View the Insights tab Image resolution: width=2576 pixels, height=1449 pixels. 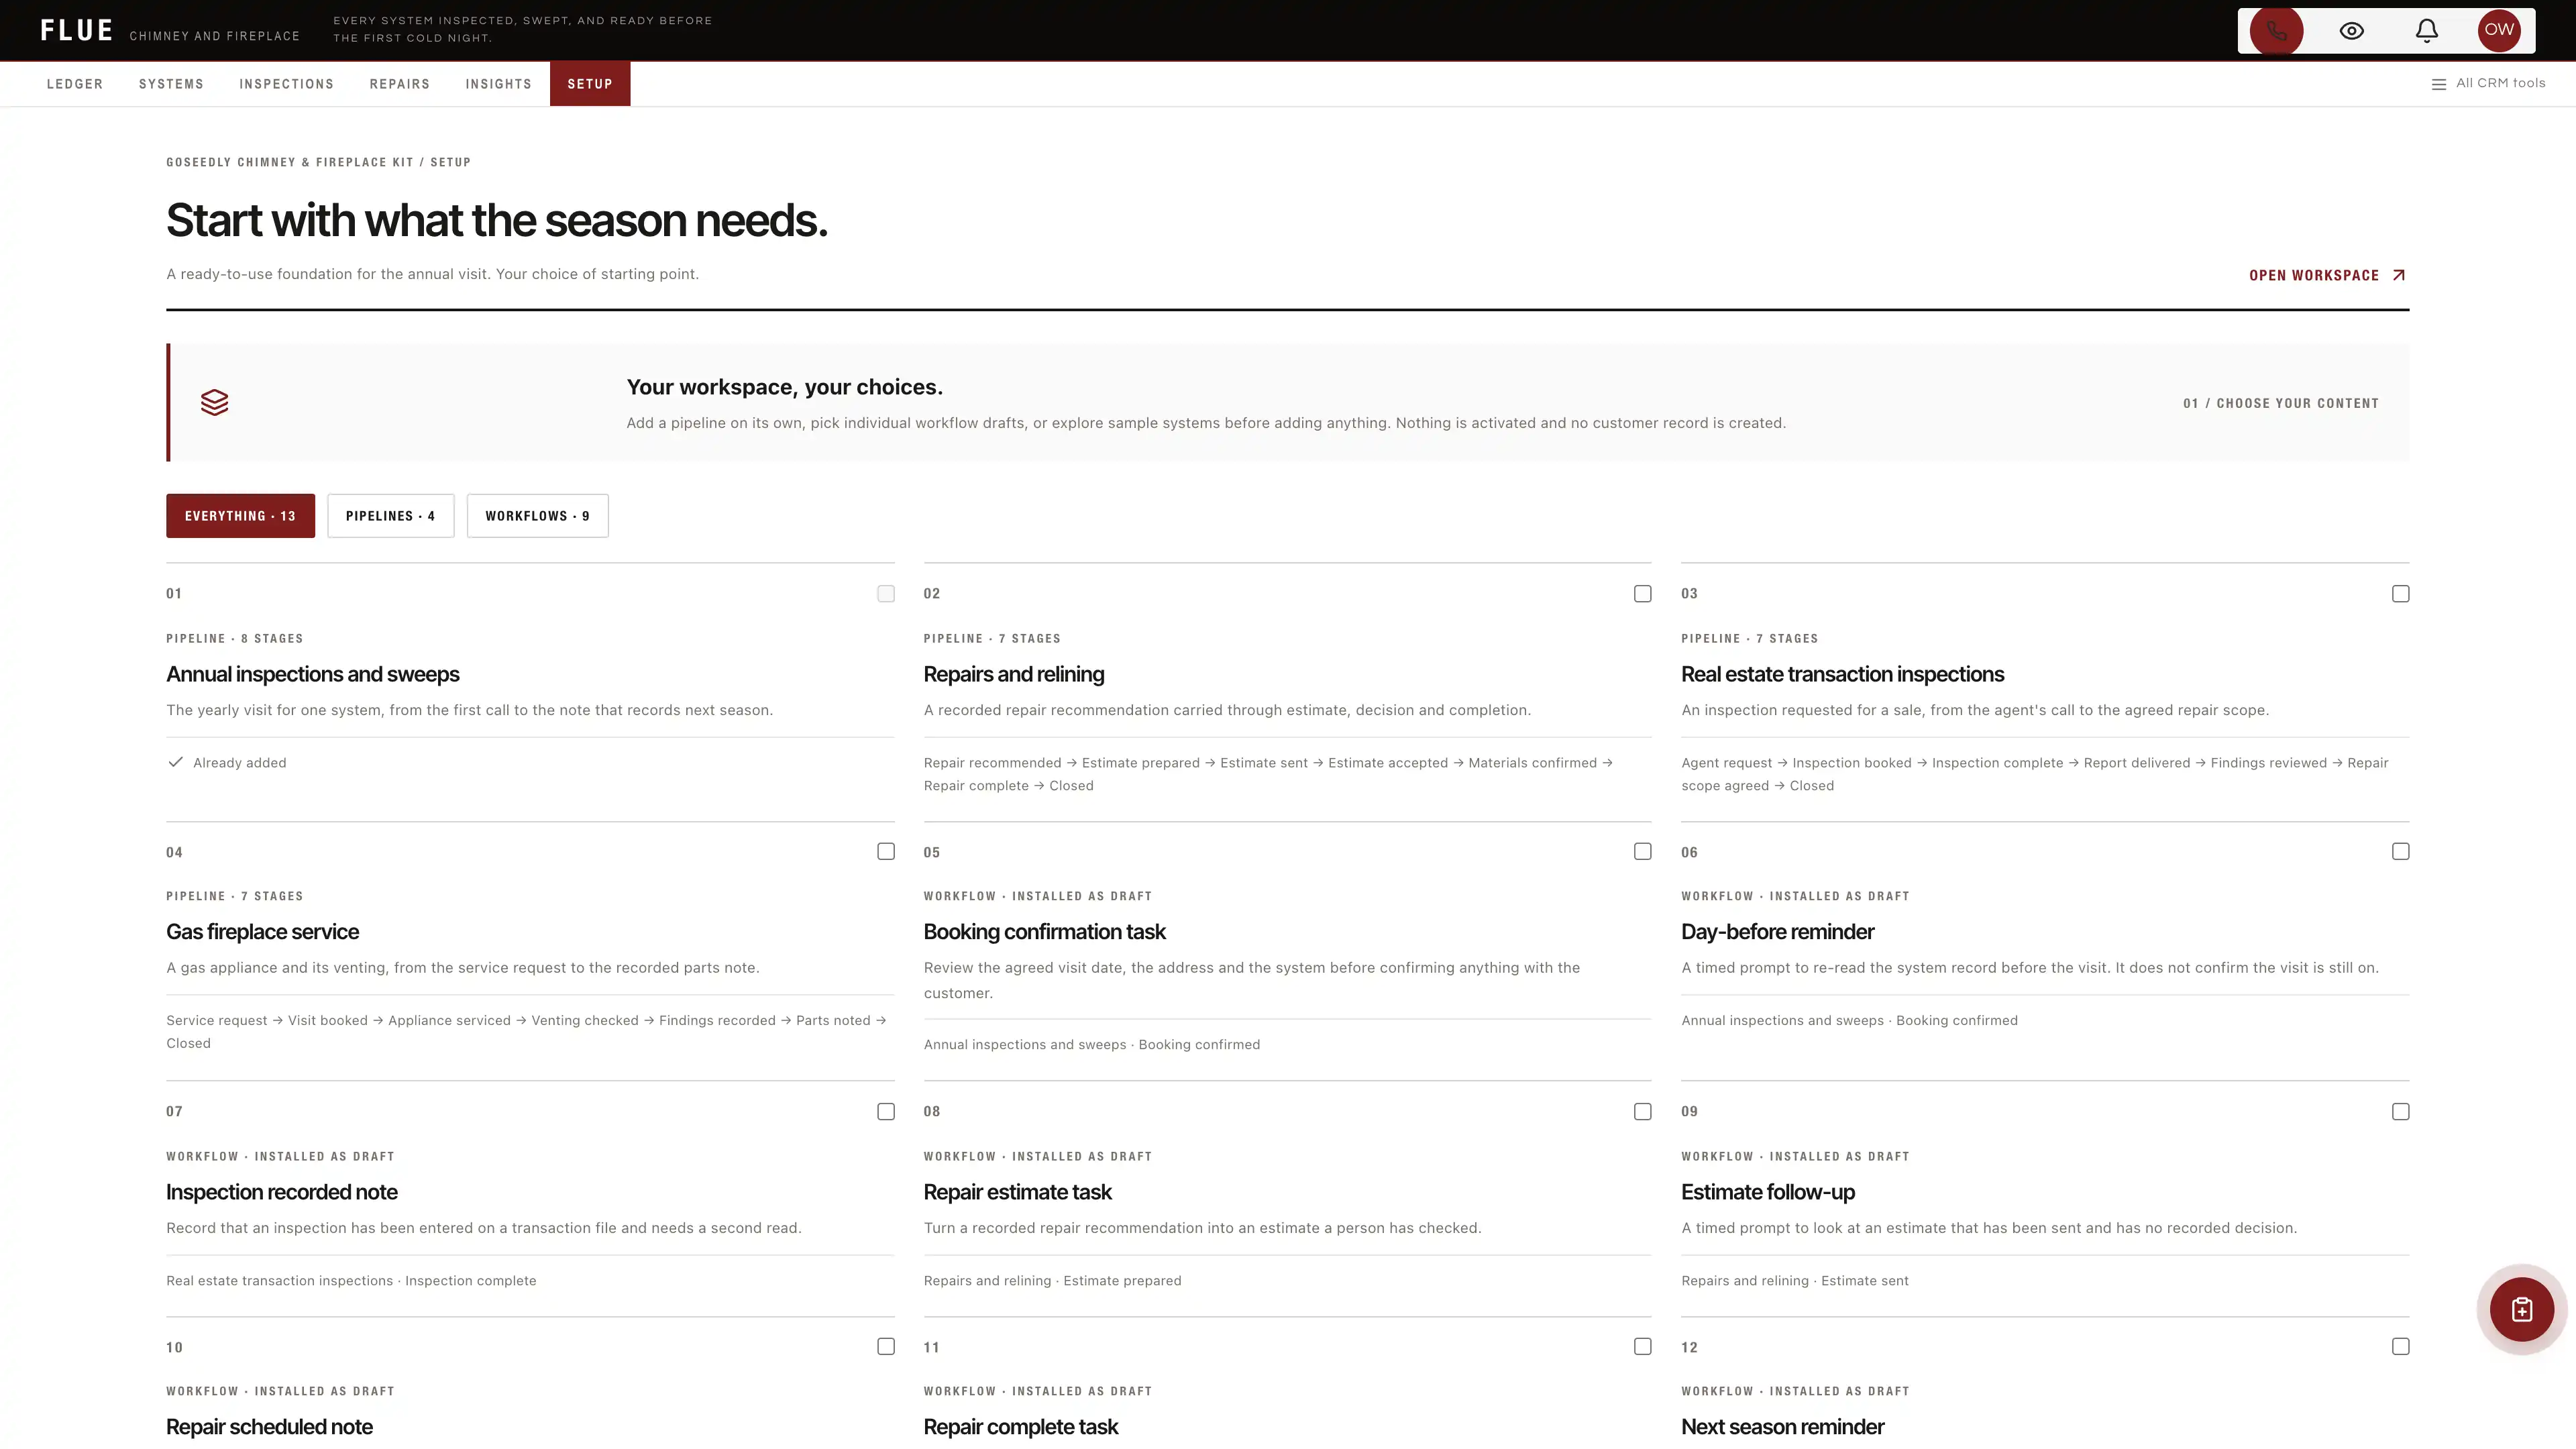point(498,84)
